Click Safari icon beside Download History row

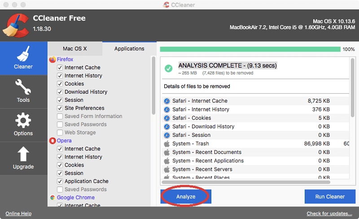click(167, 127)
